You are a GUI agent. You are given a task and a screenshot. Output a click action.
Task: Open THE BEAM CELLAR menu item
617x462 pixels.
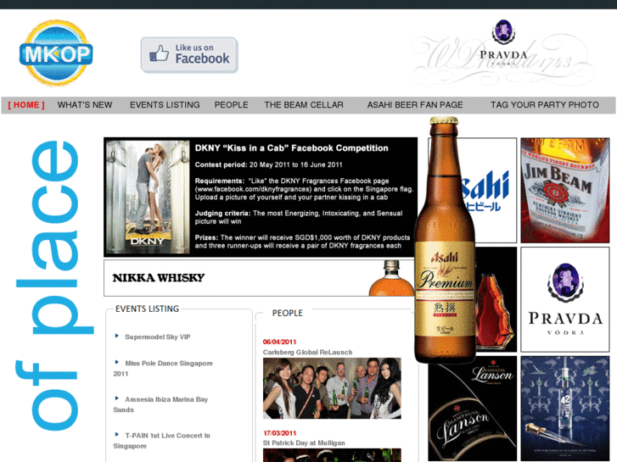304,105
